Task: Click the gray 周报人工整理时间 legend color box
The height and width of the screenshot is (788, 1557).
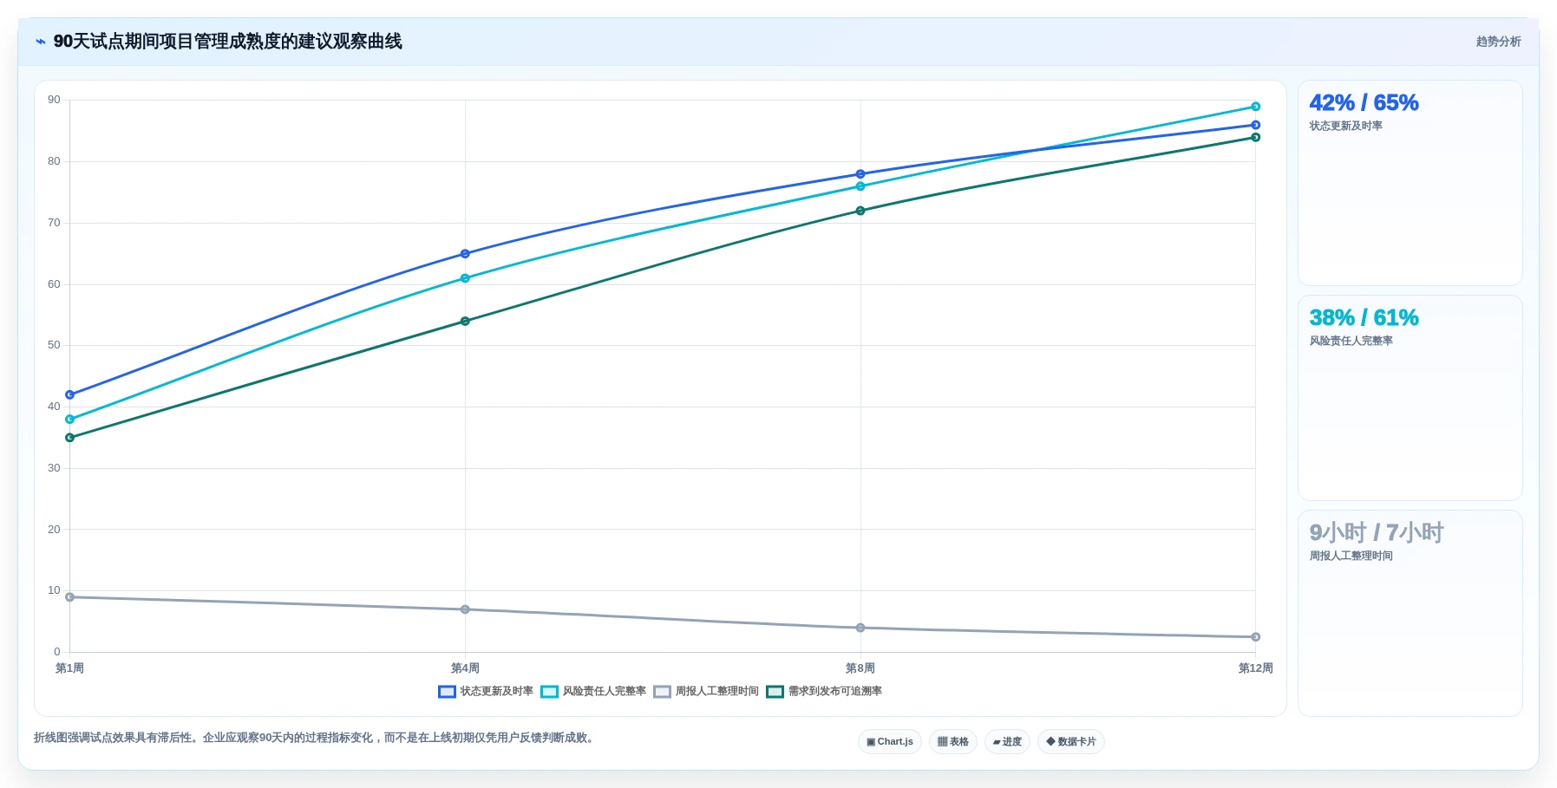Action: pyautogui.click(x=662, y=692)
